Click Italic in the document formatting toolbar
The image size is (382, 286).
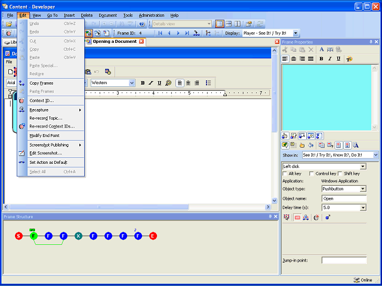[151, 83]
